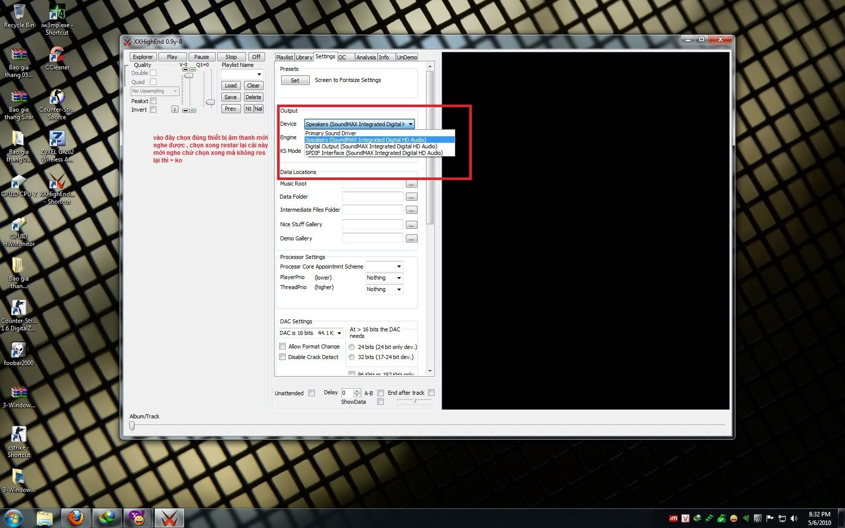Open the Playlist Name dropdown
This screenshot has height=528, width=845.
[x=259, y=74]
